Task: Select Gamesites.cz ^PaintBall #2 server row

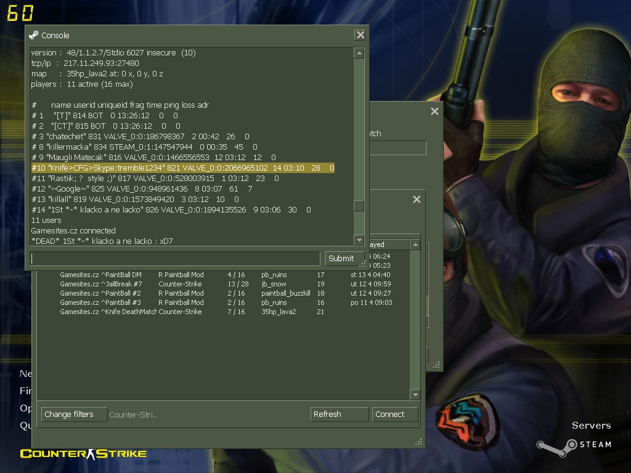Action: [x=223, y=293]
